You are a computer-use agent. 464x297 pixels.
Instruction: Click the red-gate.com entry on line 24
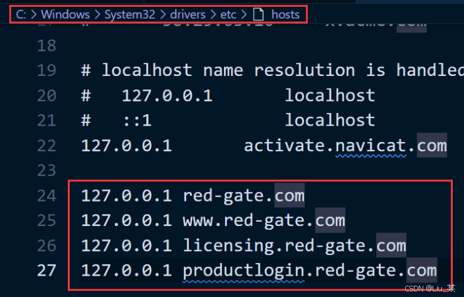[243, 196]
